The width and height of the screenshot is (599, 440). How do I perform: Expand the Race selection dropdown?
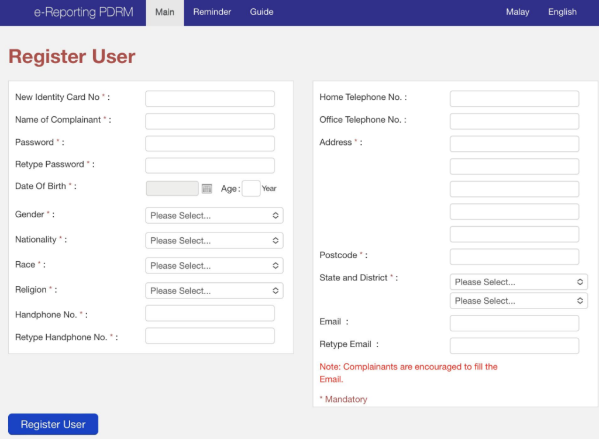click(214, 266)
